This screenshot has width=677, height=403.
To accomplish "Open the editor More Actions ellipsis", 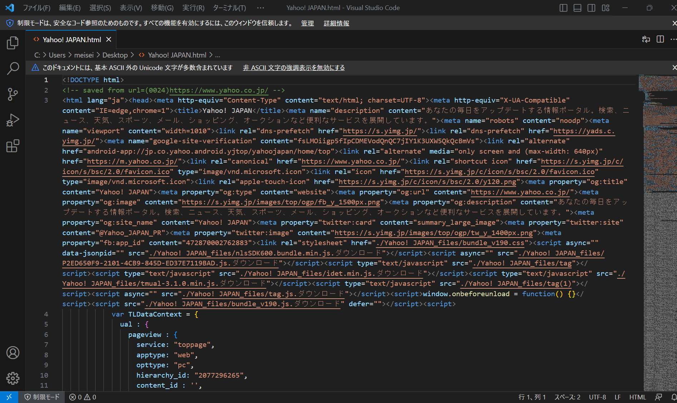I will click(673, 39).
